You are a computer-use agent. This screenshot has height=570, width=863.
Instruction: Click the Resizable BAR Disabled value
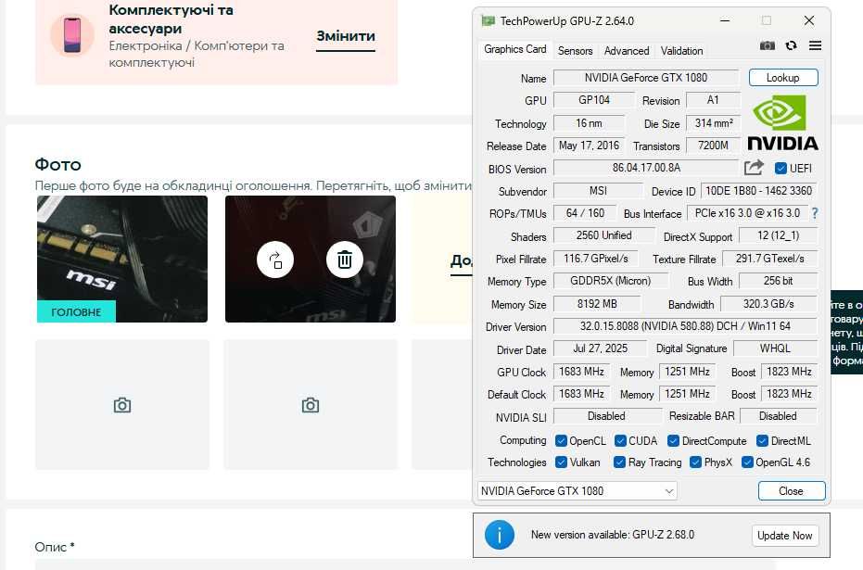(x=779, y=416)
